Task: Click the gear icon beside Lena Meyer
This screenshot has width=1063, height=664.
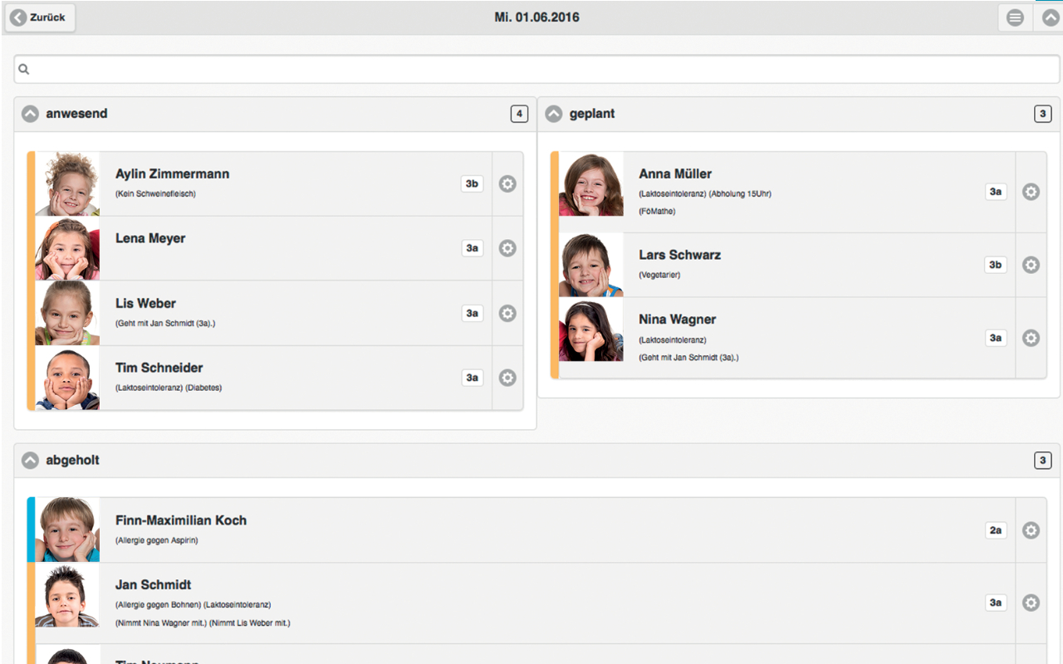Action: coord(507,248)
